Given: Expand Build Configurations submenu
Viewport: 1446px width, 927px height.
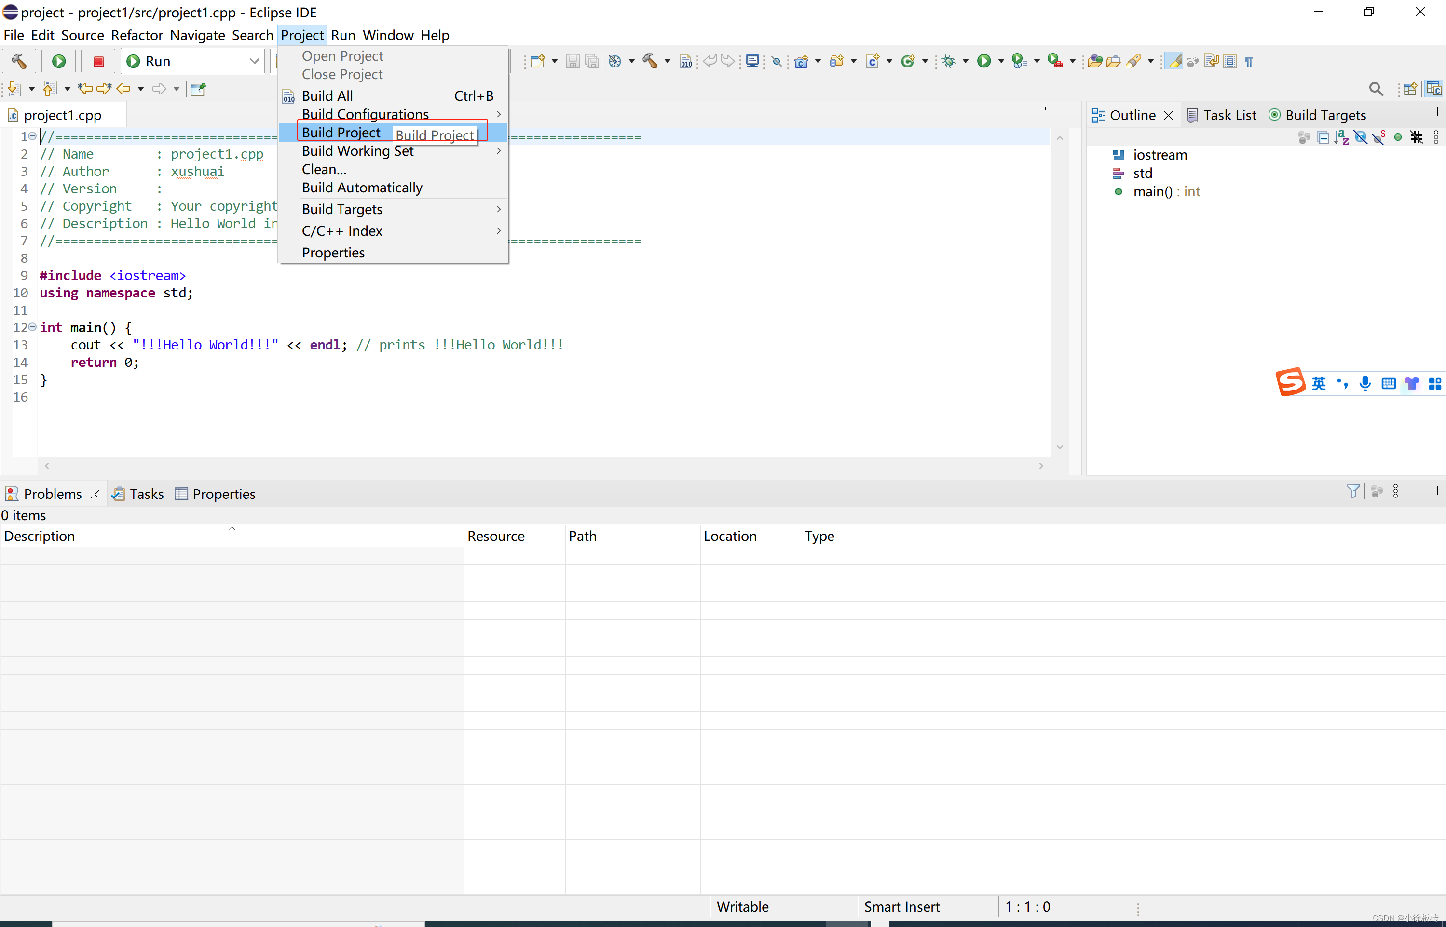Looking at the screenshot, I should tap(365, 114).
